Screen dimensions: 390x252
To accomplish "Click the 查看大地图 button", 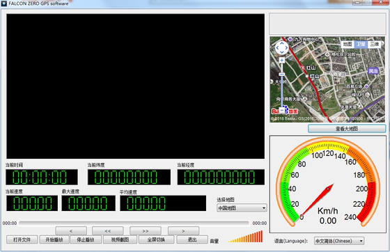I will (347, 129).
